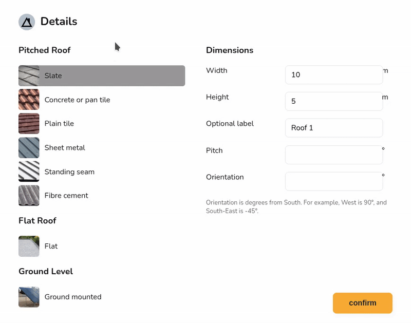Choose the "Standing seam" text option
The image size is (411, 323).
(69, 172)
